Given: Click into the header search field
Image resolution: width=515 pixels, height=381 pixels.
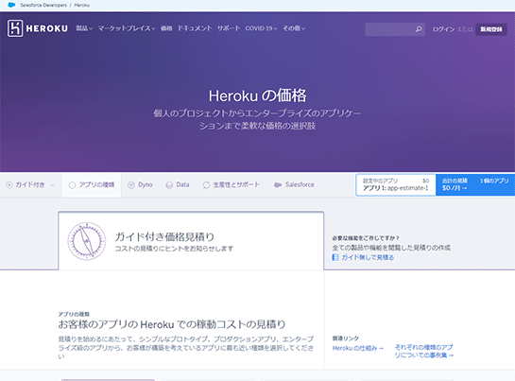Looking at the screenshot, I should [x=390, y=29].
